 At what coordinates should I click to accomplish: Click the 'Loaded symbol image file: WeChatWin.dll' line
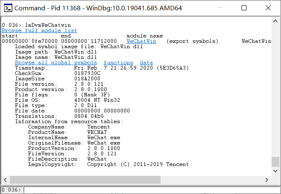click(x=79, y=47)
